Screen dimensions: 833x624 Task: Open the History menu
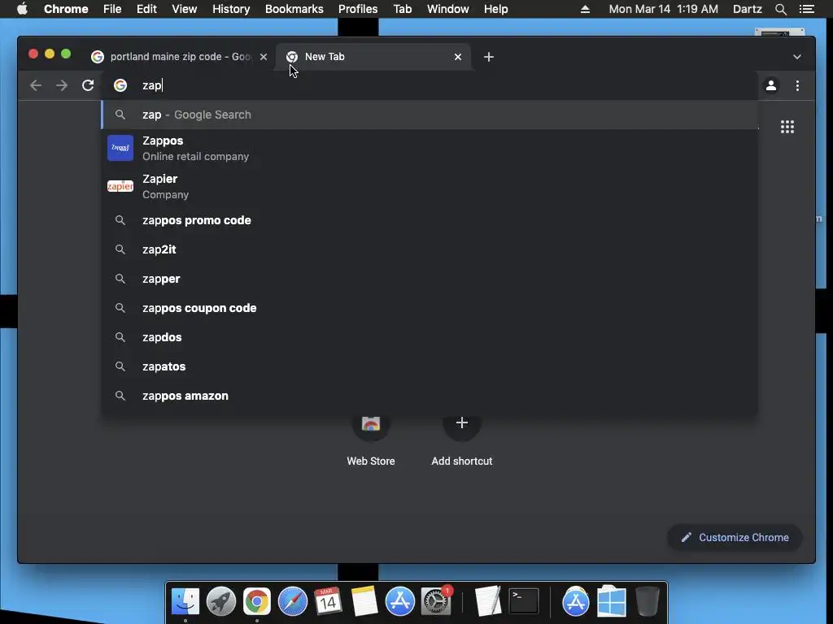pos(231,9)
